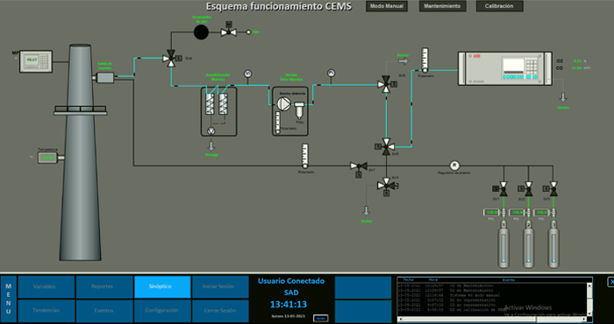Toggle the SV7 solenoid valve

pos(358,166)
